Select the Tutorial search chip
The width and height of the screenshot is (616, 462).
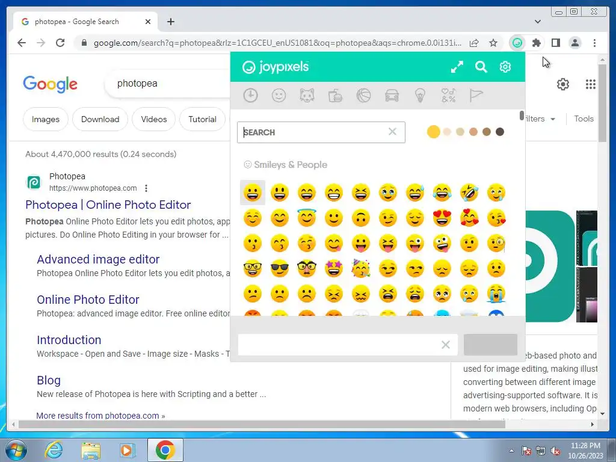pyautogui.click(x=202, y=119)
